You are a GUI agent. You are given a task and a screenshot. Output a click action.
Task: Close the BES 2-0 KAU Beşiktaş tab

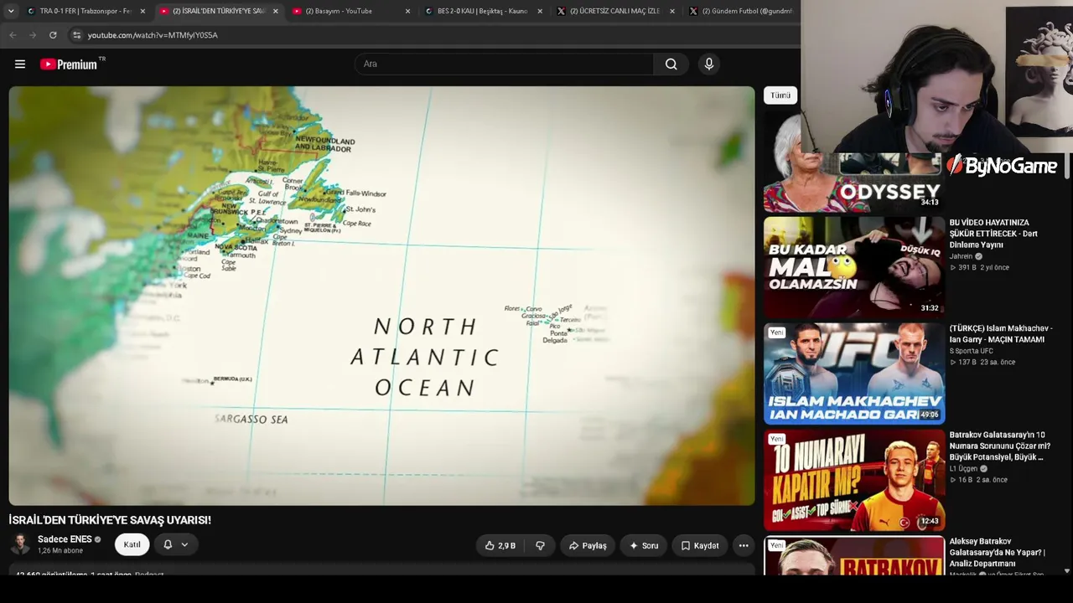tap(540, 11)
